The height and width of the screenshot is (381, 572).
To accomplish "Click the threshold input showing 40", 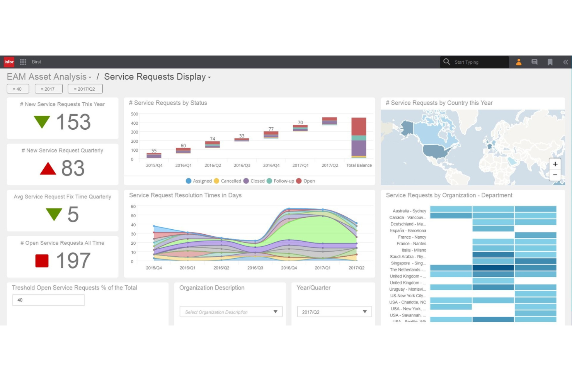I will click(48, 300).
